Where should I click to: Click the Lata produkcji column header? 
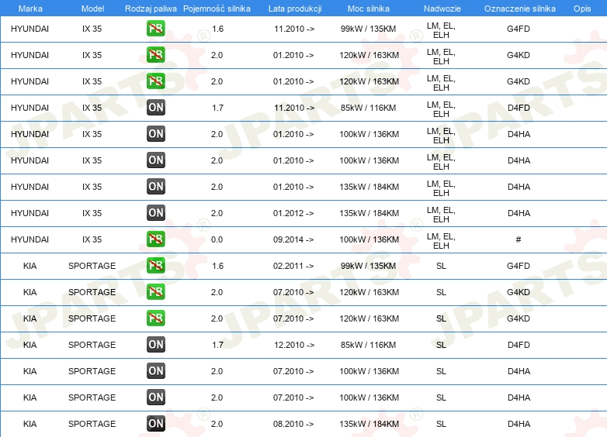294,8
